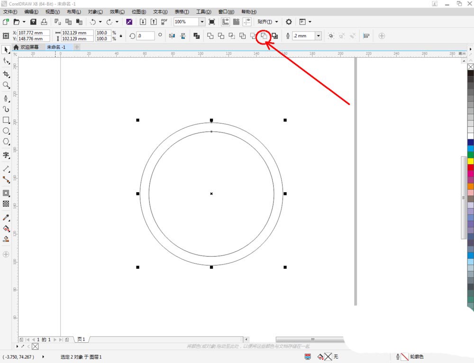Pick the yellow swatch in palette

(471, 161)
